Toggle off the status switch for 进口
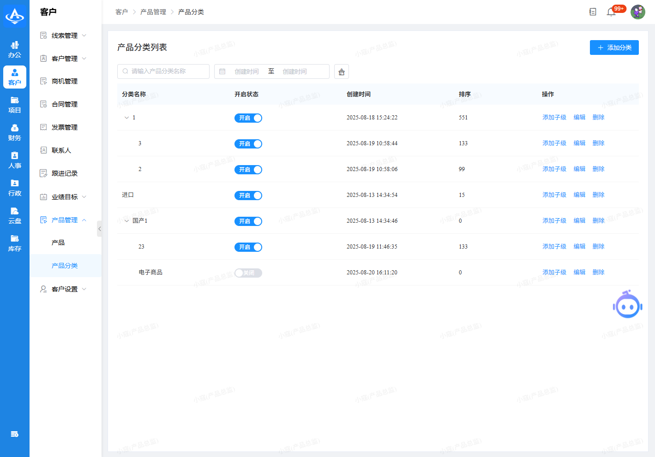 coord(248,196)
